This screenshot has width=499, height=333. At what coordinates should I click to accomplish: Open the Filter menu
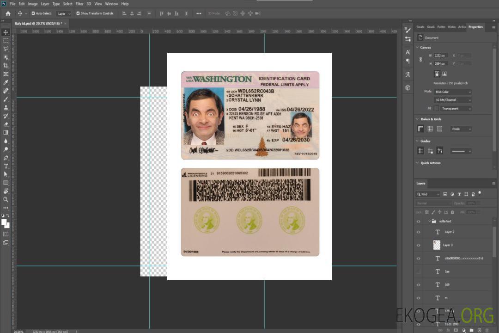79,4
